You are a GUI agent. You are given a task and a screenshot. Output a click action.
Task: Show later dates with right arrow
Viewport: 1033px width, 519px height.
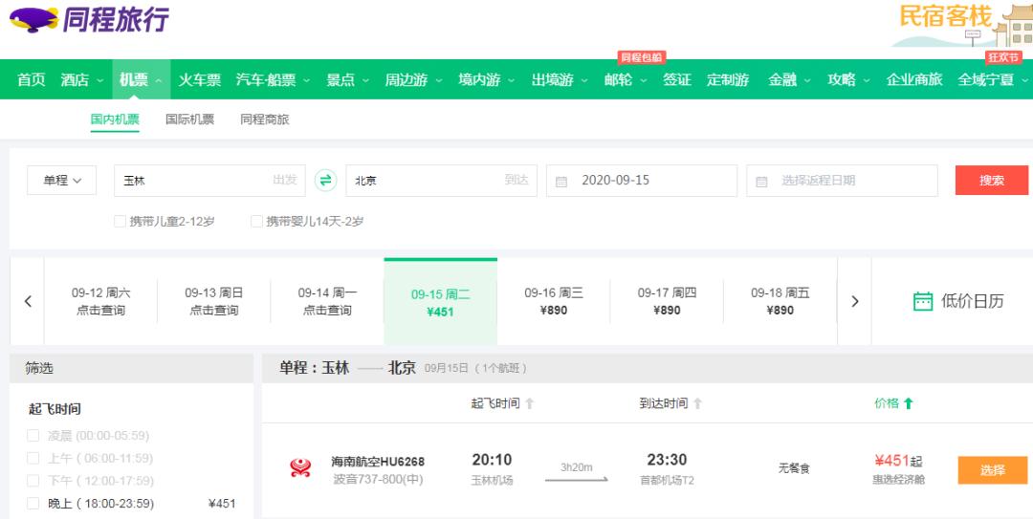[854, 301]
